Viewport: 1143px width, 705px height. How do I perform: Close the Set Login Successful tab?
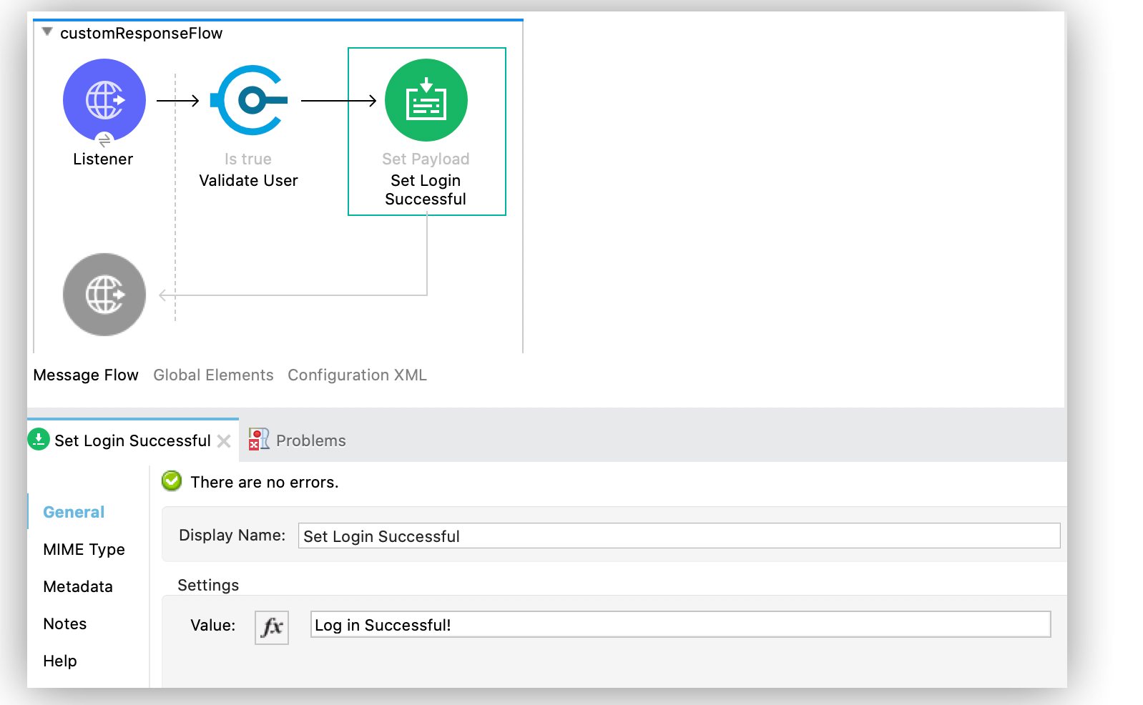click(x=224, y=441)
